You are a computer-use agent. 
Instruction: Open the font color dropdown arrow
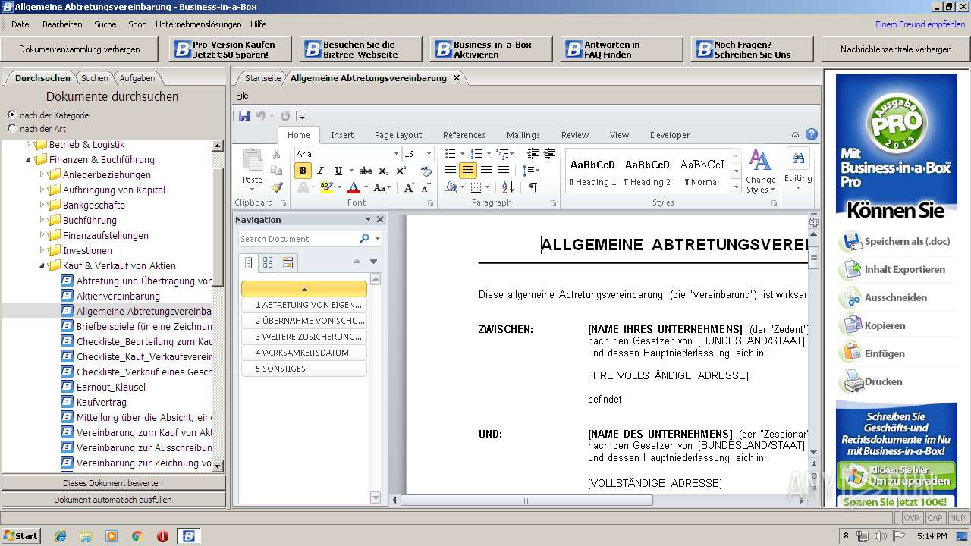point(366,187)
